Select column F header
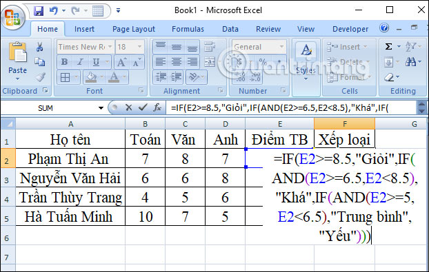The height and width of the screenshot is (272, 429). pos(344,124)
